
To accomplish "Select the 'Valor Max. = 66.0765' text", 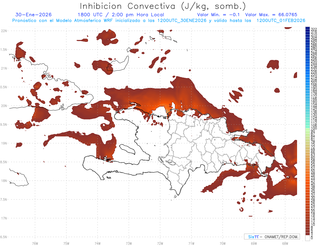I will [x=271, y=15].
